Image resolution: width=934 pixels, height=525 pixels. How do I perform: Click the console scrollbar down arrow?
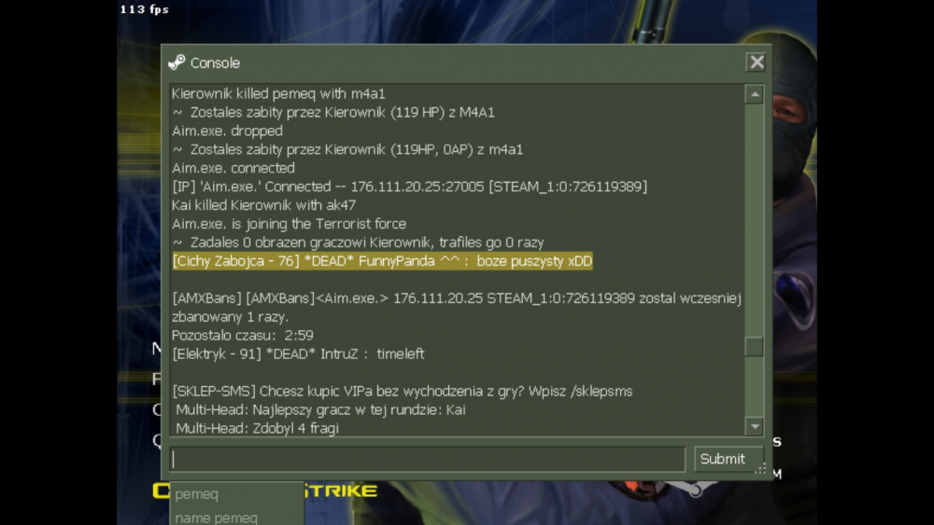(755, 426)
